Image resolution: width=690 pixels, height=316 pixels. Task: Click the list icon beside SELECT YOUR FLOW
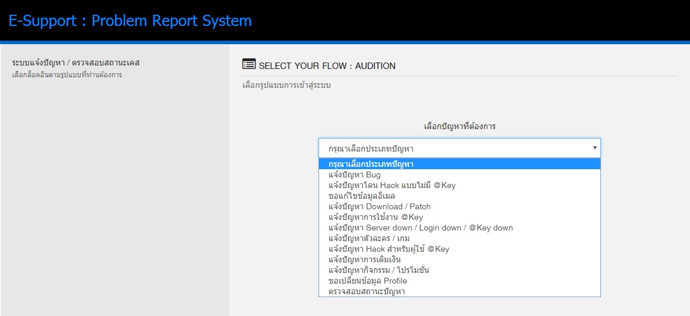tap(249, 64)
